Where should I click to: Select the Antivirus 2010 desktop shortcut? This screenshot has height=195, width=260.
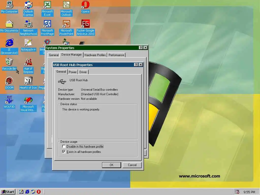(85, 28)
